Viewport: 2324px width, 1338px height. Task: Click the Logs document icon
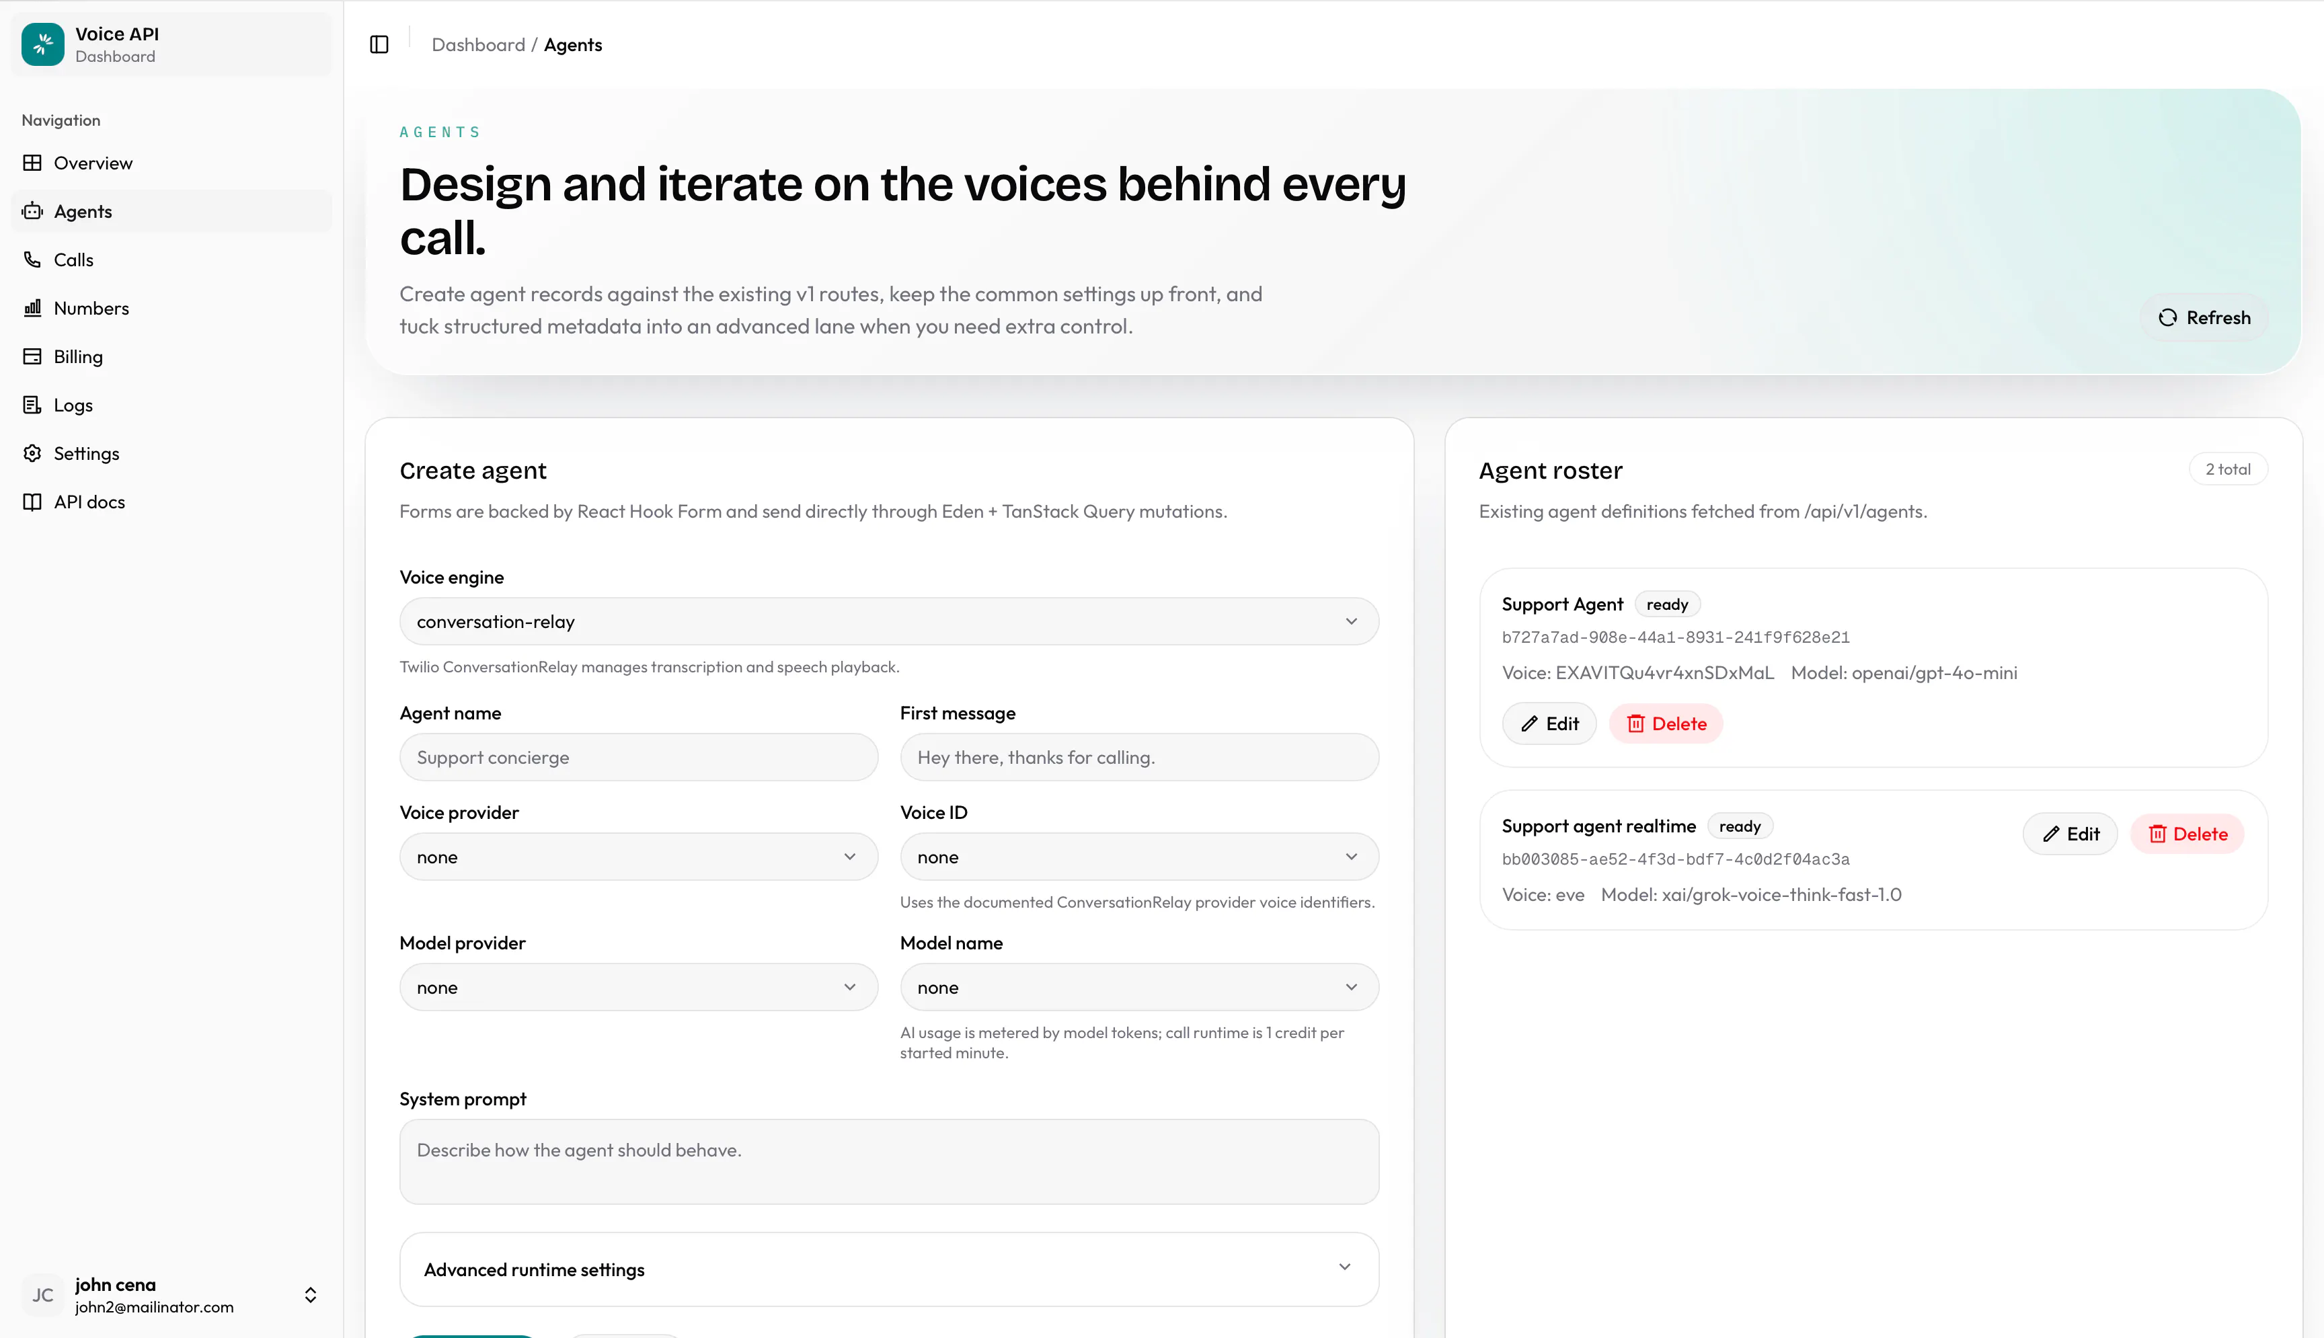point(32,405)
